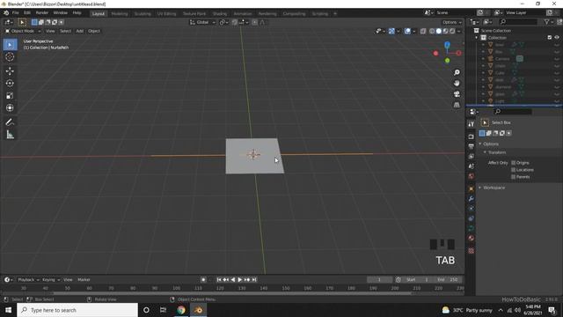The image size is (563, 317).
Task: Open the Keying dropdown in timeline
Action: point(51,280)
